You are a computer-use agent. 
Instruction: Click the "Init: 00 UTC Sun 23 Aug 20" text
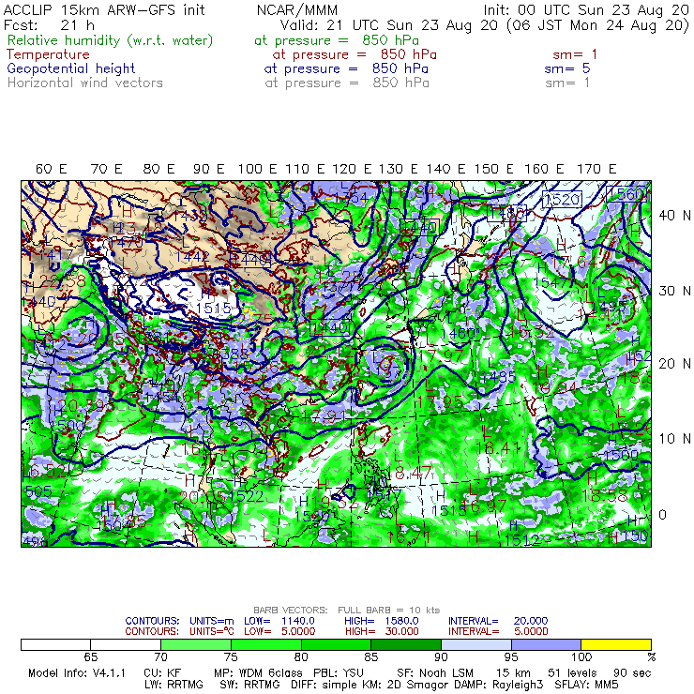pyautogui.click(x=586, y=10)
